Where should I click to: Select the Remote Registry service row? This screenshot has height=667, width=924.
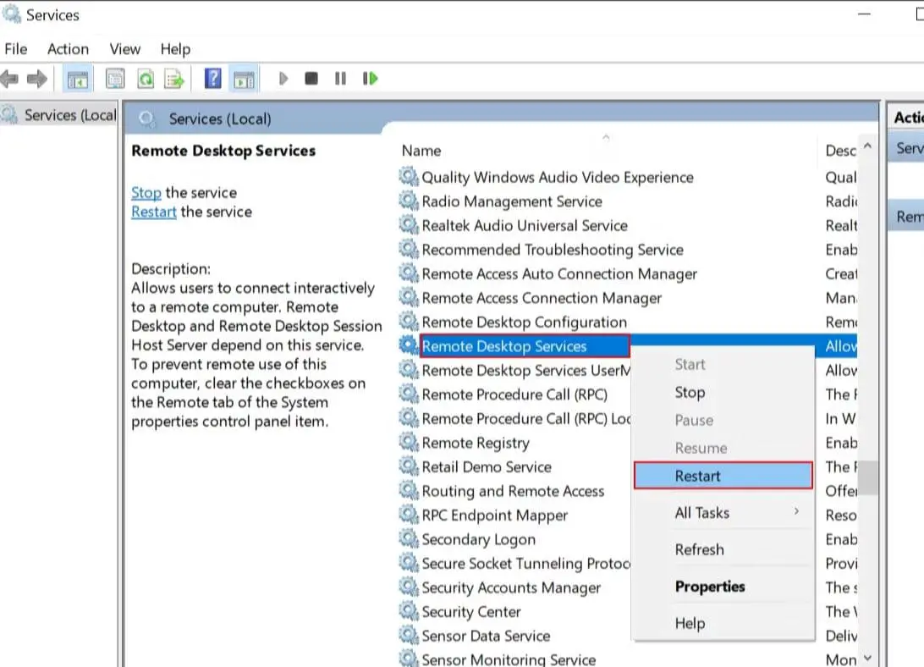click(475, 443)
